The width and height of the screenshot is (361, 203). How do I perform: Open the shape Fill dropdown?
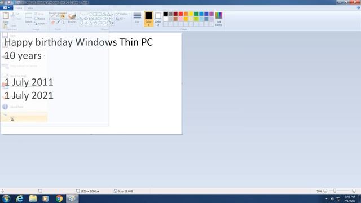tap(120, 19)
